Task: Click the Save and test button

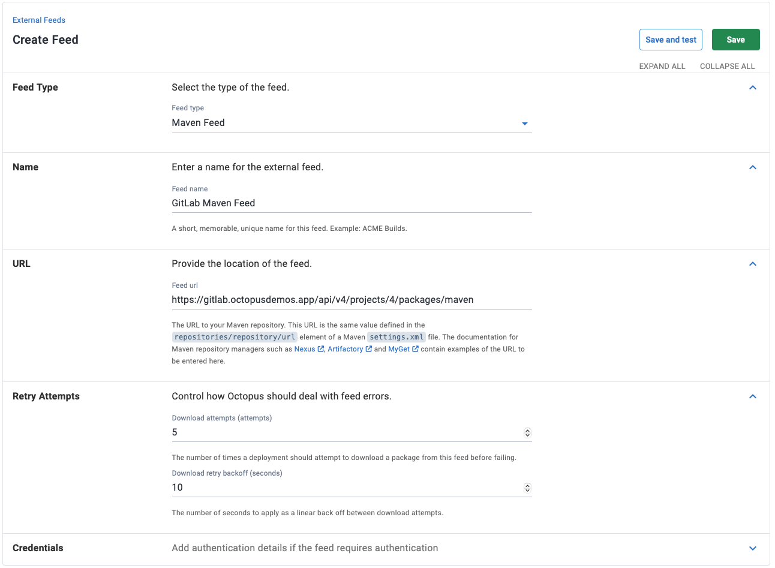Action: [671, 40]
